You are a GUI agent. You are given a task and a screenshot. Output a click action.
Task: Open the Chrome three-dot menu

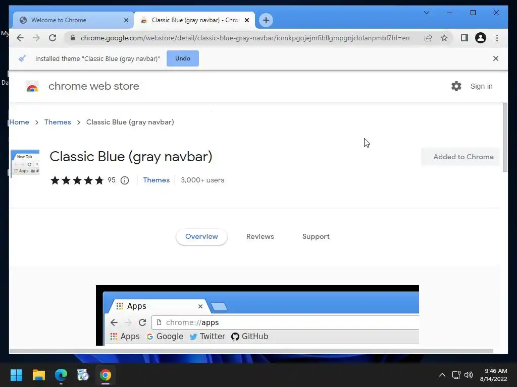pyautogui.click(x=497, y=38)
